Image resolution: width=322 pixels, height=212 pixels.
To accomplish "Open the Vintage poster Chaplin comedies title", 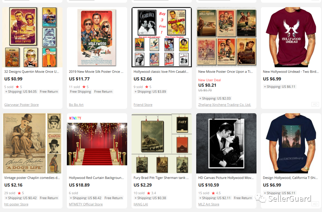I will (x=32, y=178).
